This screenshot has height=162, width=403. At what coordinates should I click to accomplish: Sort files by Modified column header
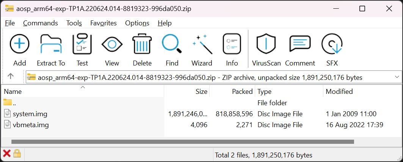coord(339,92)
